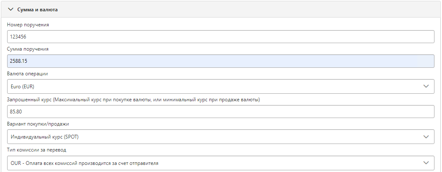Click the Вариант покупки/продажи label
442x172 pixels.
[38, 124]
